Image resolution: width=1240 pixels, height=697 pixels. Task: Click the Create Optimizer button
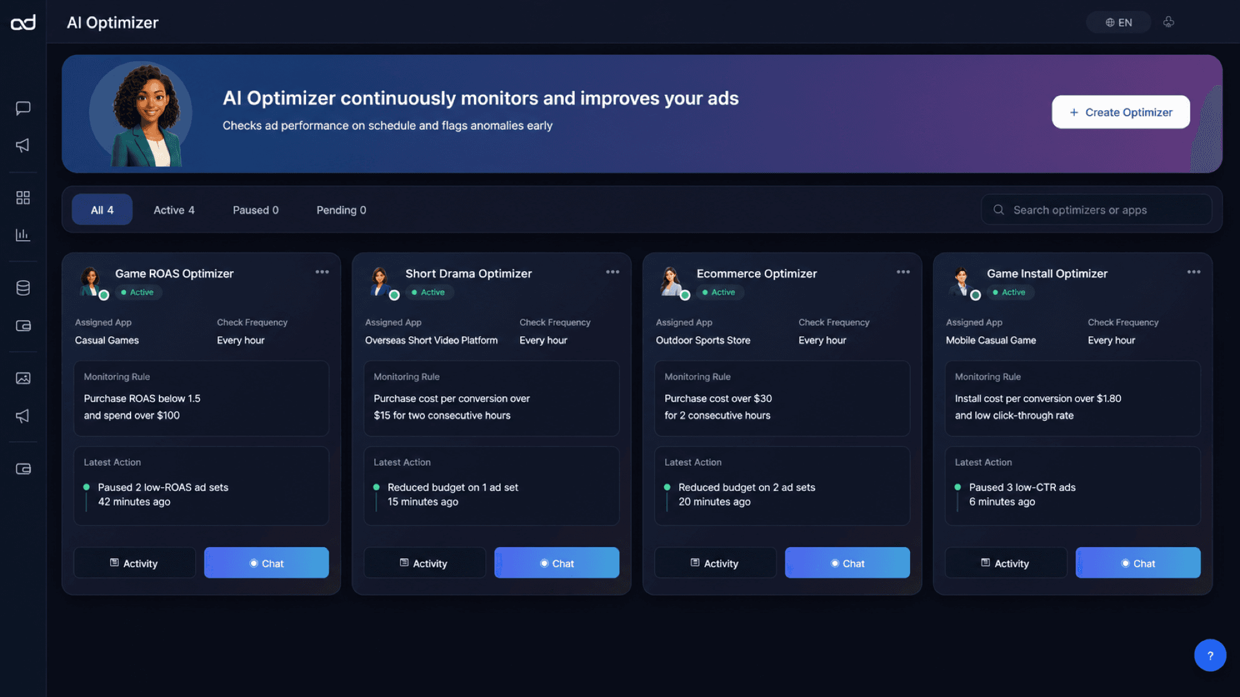tap(1121, 112)
